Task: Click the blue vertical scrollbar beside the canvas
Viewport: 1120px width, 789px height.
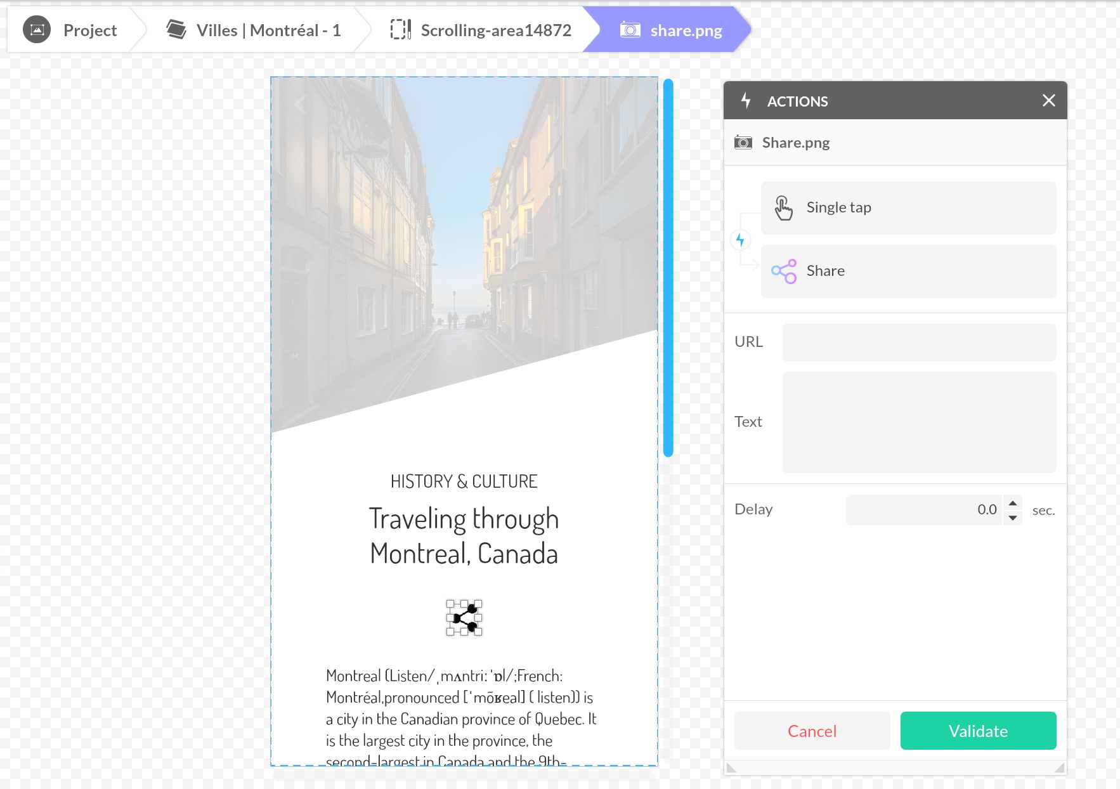Action: coord(668,266)
